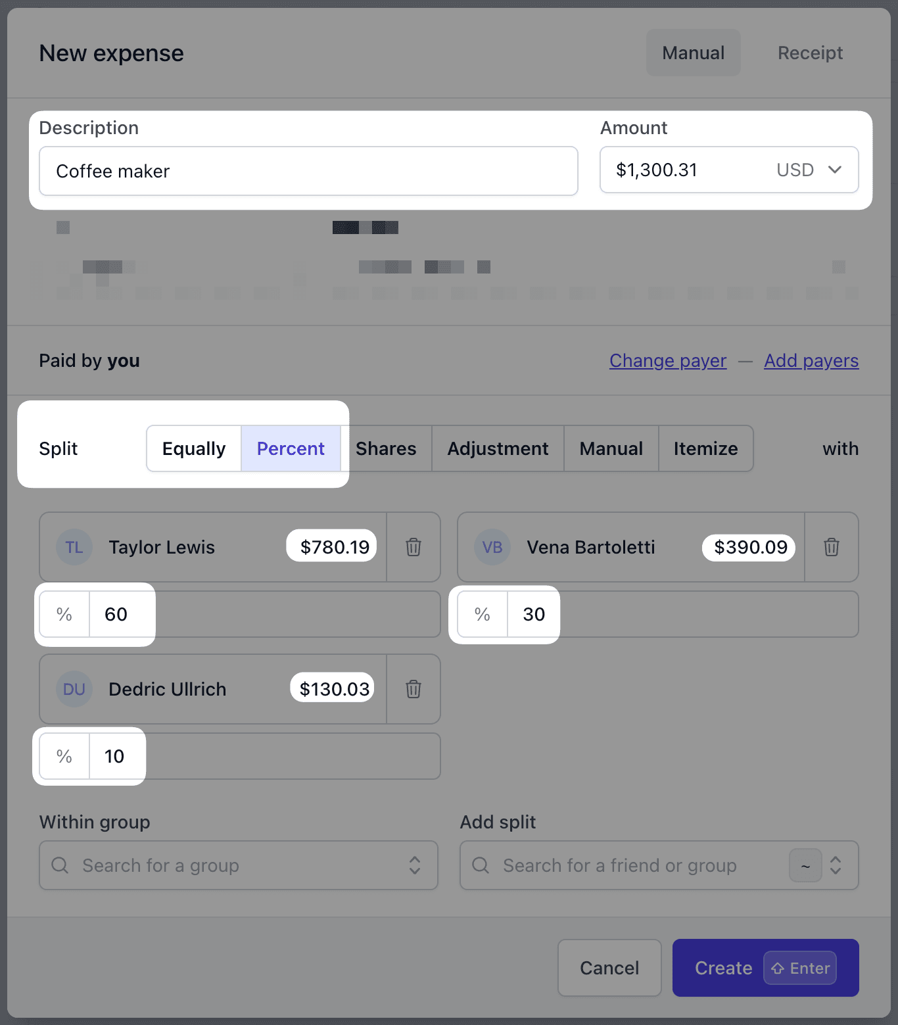Switch to the Receipt tab
This screenshot has height=1025, width=898.
pyautogui.click(x=810, y=53)
